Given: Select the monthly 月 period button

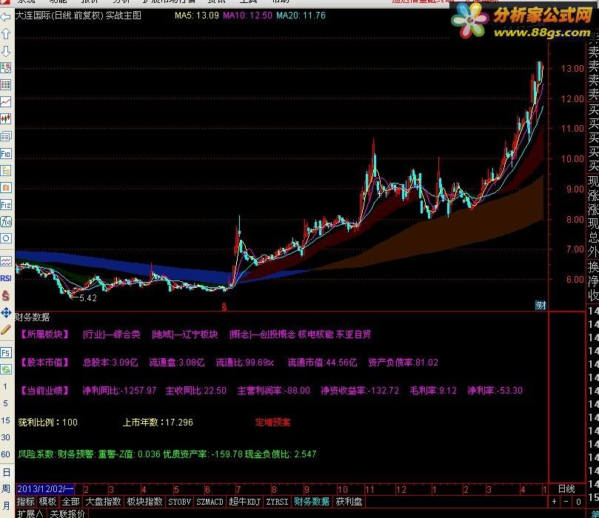Looking at the screenshot, I should coord(6,505).
